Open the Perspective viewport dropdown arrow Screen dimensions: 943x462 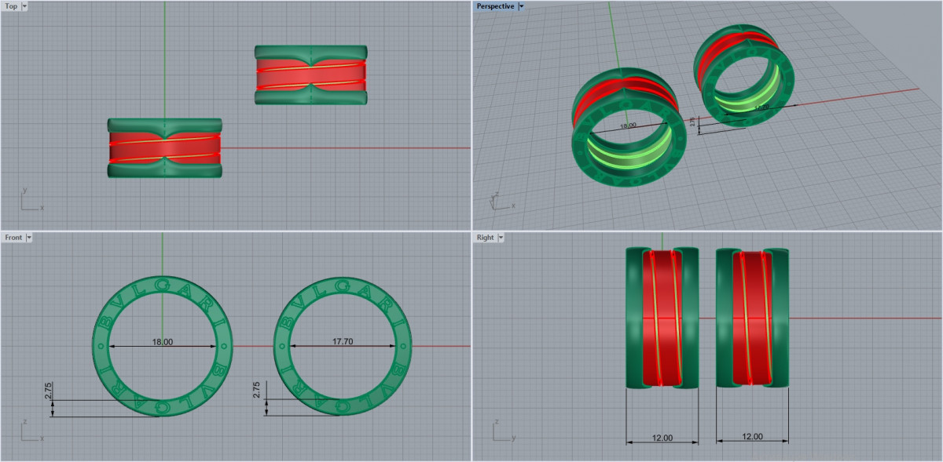(521, 6)
